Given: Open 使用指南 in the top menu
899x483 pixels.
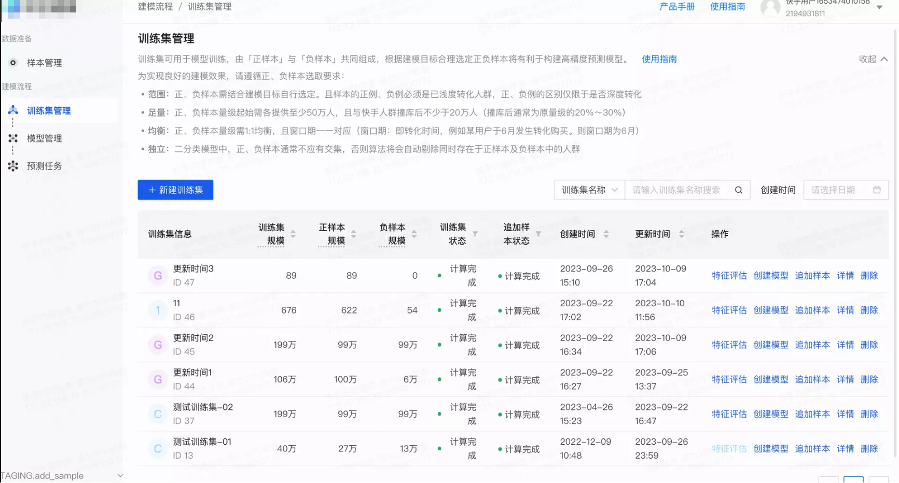Looking at the screenshot, I should (727, 7).
